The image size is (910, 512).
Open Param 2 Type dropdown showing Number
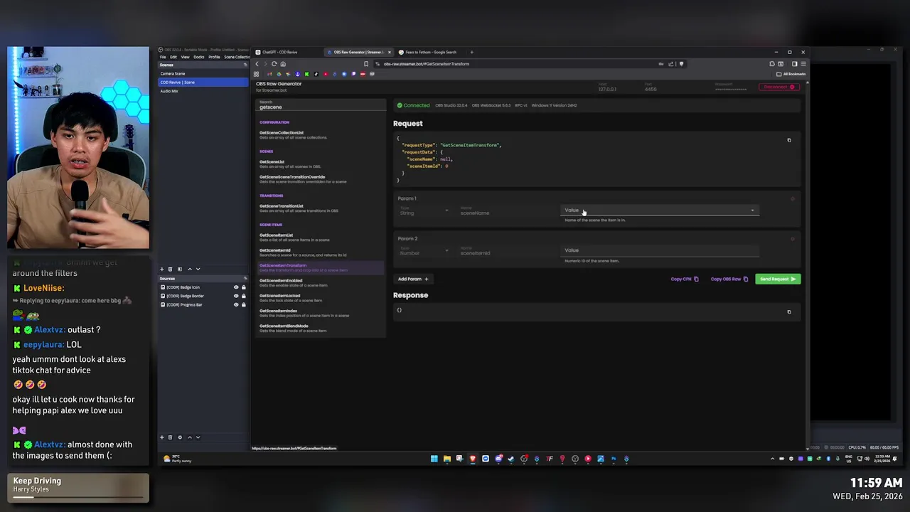424,252
